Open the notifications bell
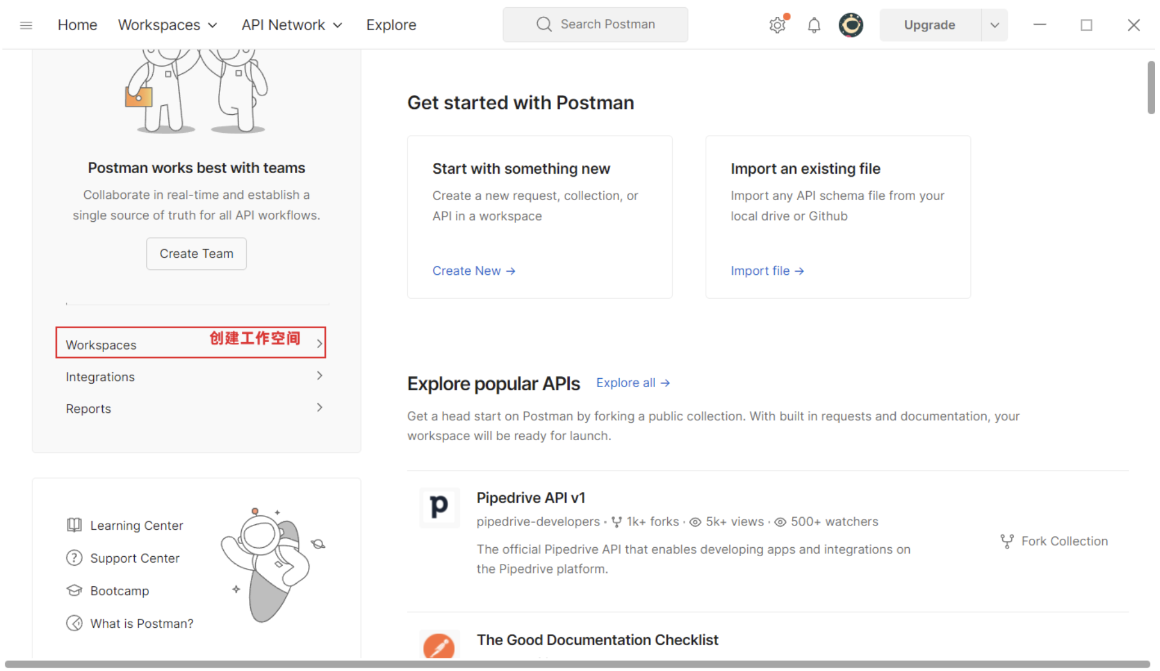This screenshot has height=671, width=1160. point(813,25)
